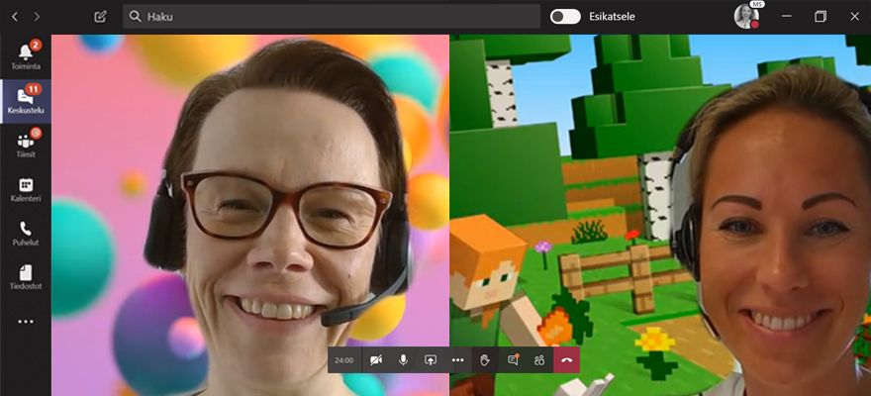This screenshot has width=871, height=396.
Task: Open Tiedostot files section
Action: click(x=26, y=277)
